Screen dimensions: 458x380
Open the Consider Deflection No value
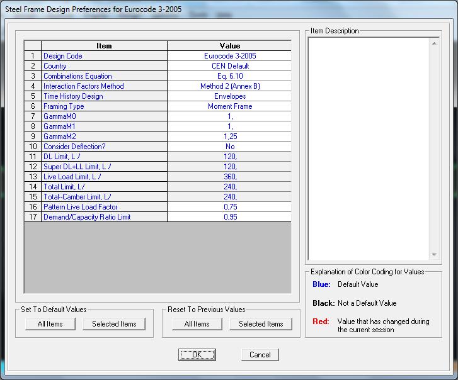coord(229,147)
